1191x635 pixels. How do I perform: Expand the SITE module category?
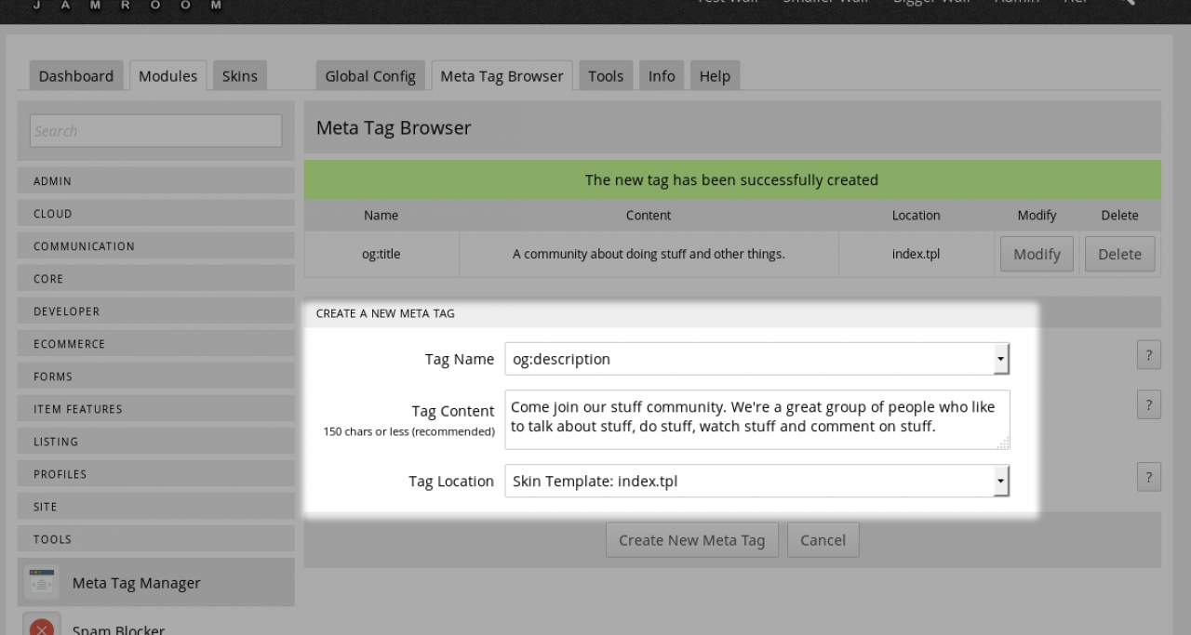point(155,507)
